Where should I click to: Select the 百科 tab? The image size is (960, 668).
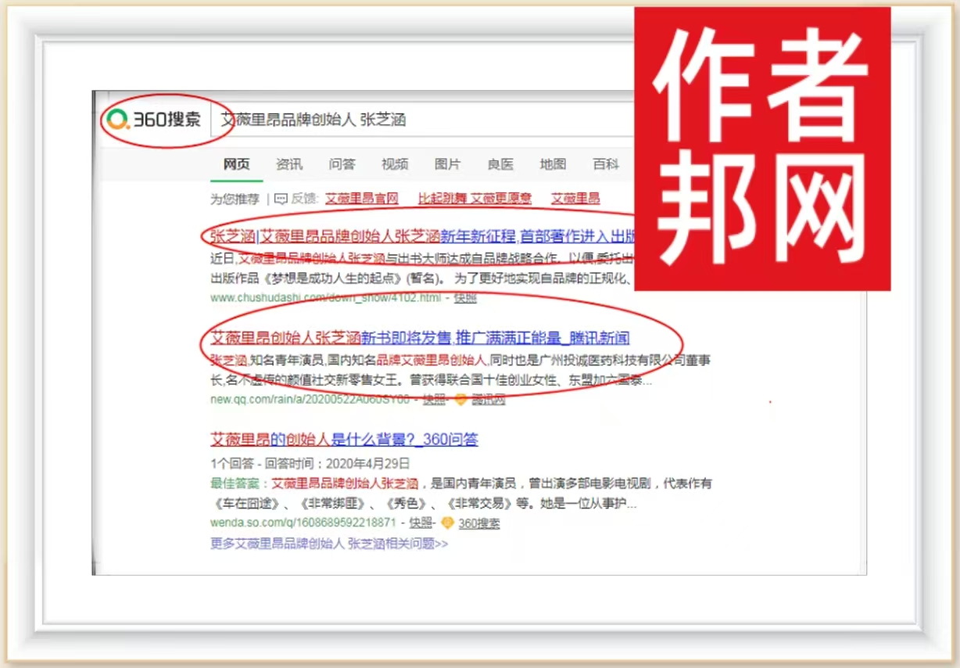pyautogui.click(x=606, y=164)
